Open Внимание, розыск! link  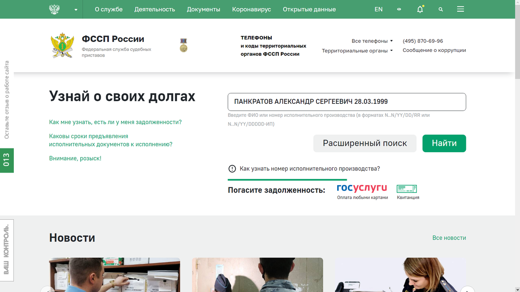tap(75, 158)
